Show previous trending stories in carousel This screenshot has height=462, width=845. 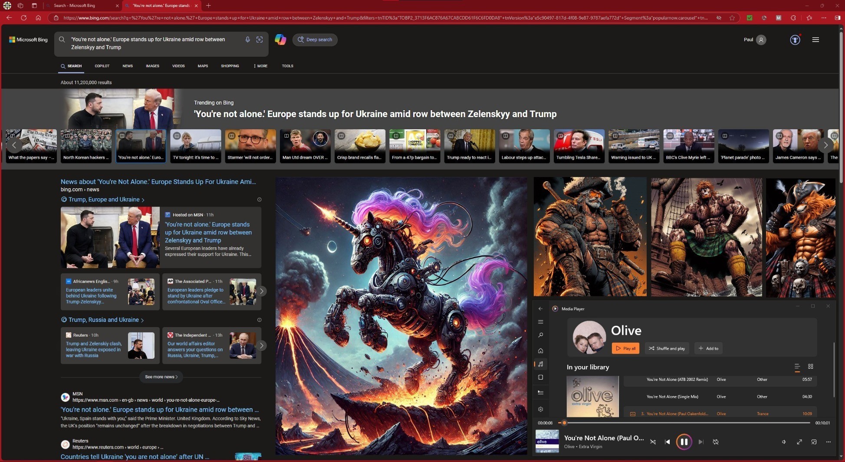14,145
